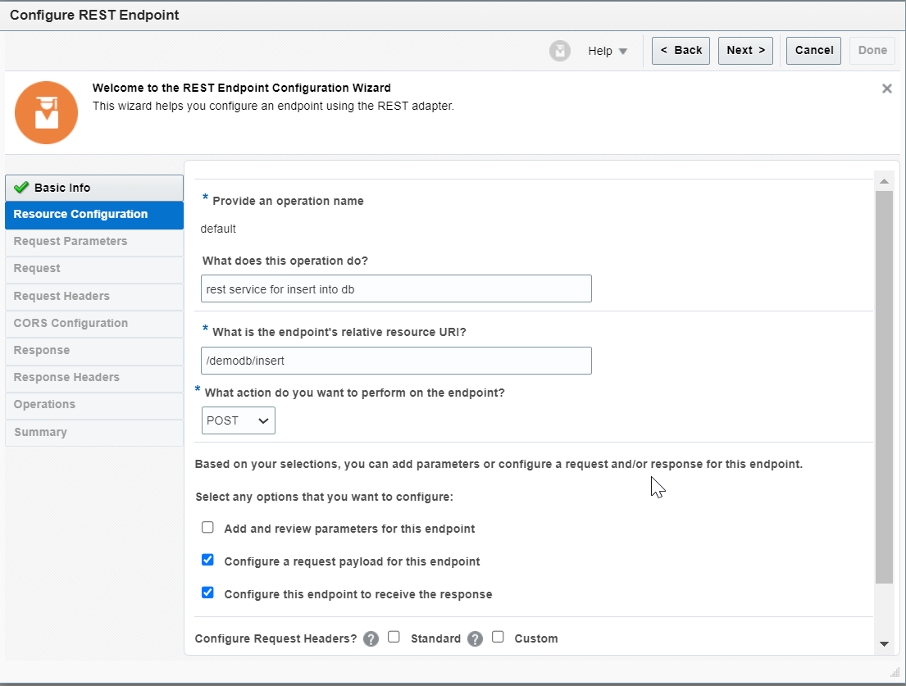Uncheck 'Configure a request payload for this endpoint'
The image size is (906, 686).
click(x=207, y=560)
